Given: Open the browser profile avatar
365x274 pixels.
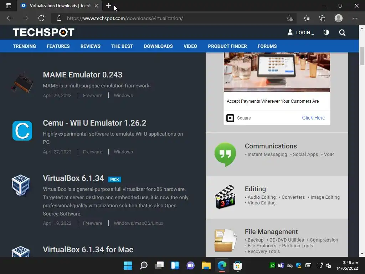Looking at the screenshot, I should click(339, 18).
